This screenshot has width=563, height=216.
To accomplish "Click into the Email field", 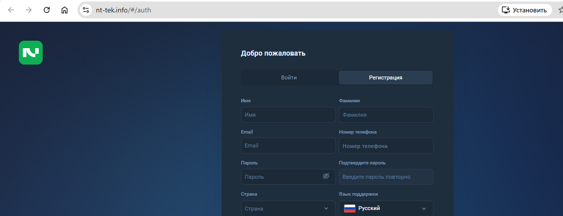I will coord(288,146).
